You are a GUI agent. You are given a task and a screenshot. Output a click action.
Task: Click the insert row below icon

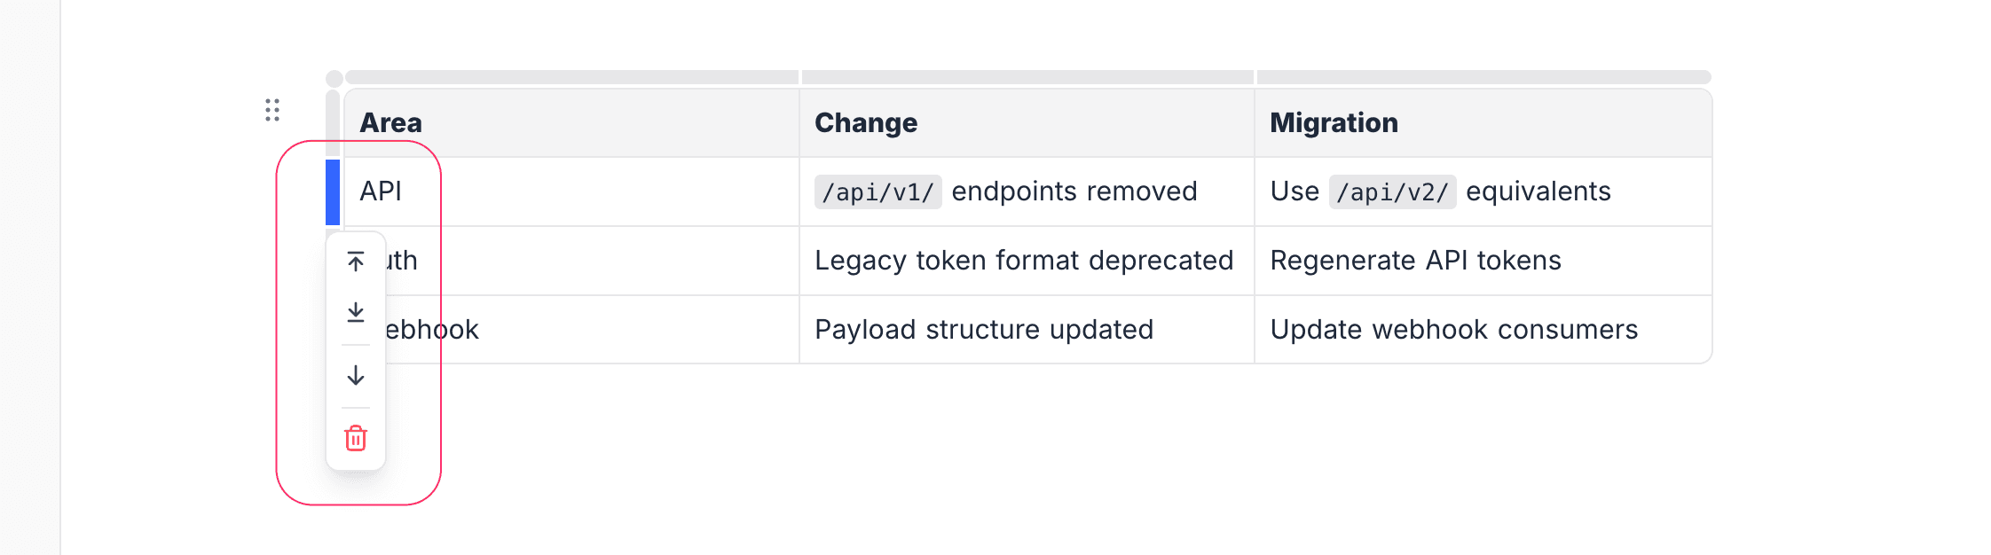356,312
